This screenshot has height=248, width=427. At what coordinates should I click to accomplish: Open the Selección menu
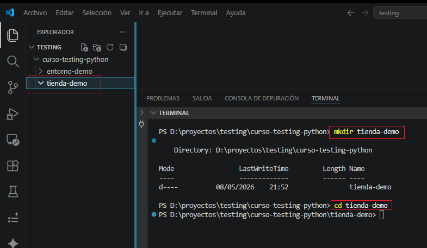click(97, 13)
